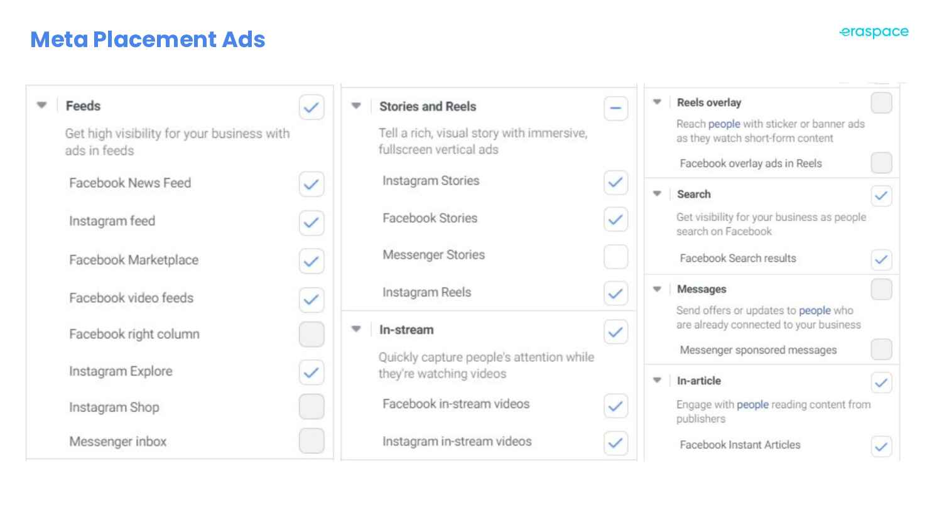942x530 pixels.
Task: Click the eraspace logo
Action: [x=874, y=33]
